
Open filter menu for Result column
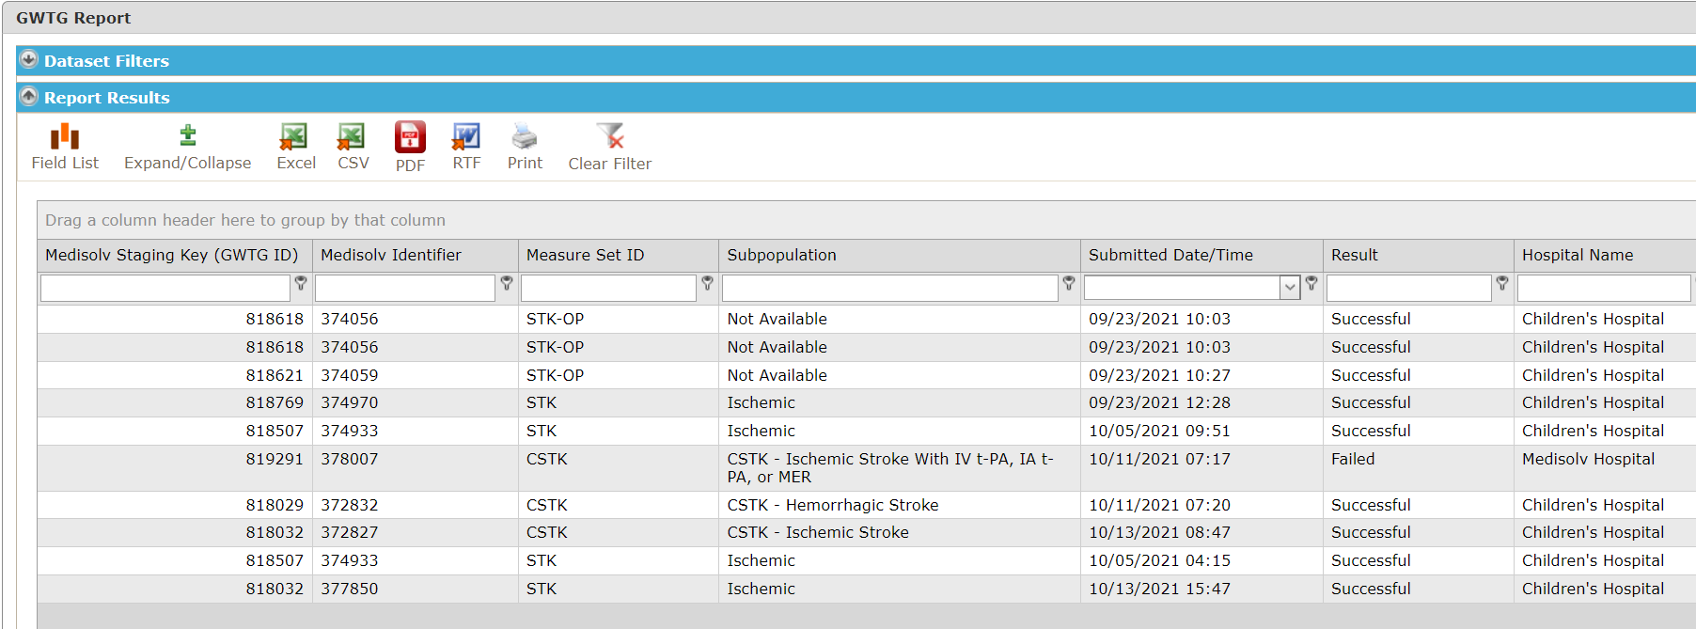1502,283
